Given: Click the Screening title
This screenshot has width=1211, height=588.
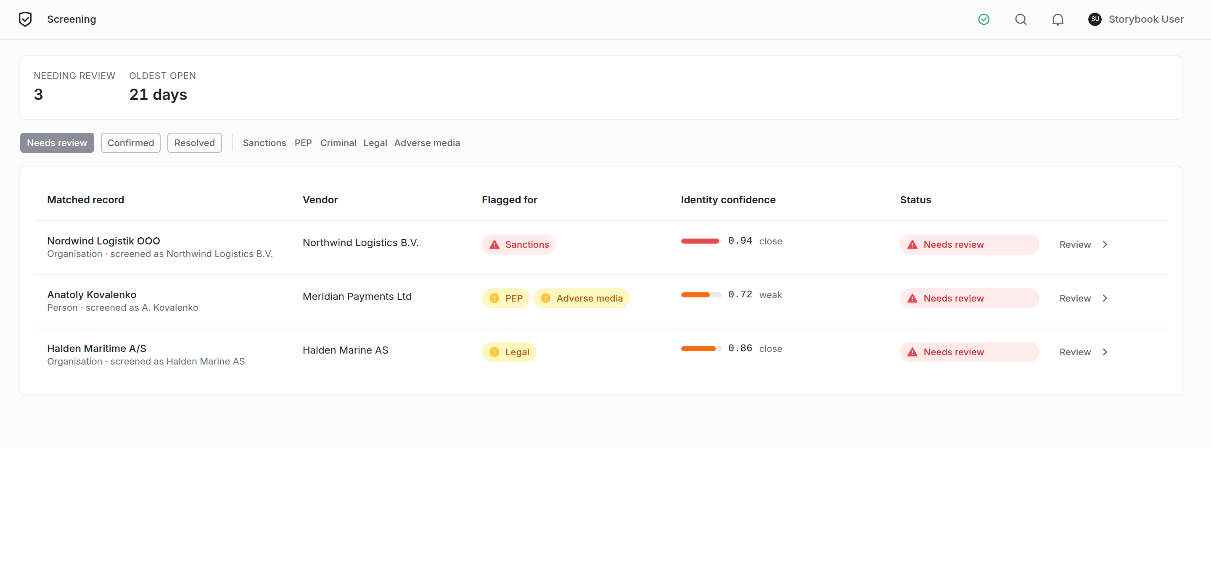Looking at the screenshot, I should [71, 19].
